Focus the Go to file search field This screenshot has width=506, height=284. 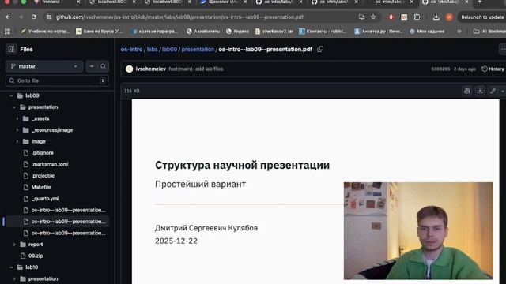pos(57,80)
